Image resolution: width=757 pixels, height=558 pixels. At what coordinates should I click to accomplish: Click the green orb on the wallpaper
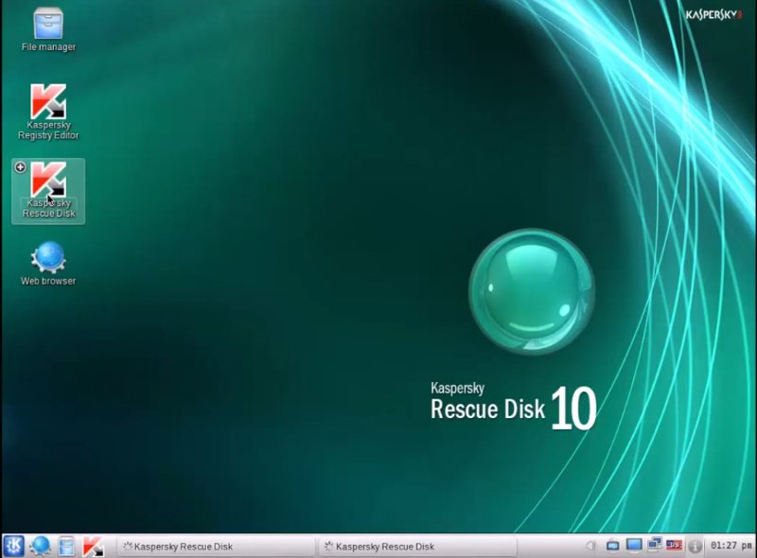(x=532, y=291)
